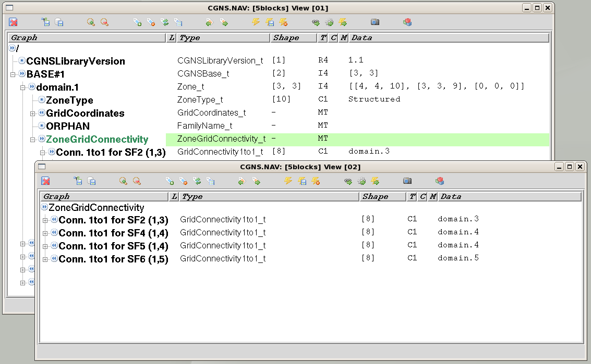Viewport: 591px width, 364px height.
Task: Click the add tag icon in View 02
Action: tap(170, 181)
